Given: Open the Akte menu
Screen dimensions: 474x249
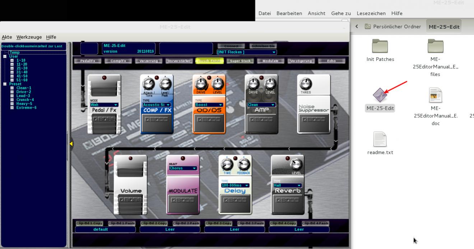Looking at the screenshot, I should tap(7, 37).
